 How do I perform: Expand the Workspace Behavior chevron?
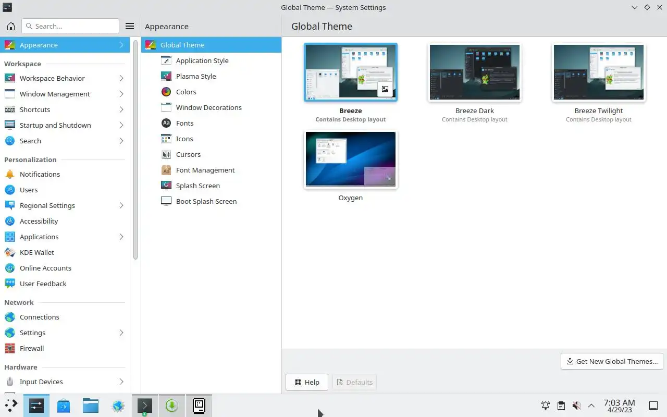coord(121,78)
